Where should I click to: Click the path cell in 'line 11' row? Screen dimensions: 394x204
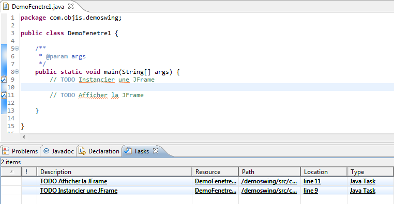coord(269,181)
